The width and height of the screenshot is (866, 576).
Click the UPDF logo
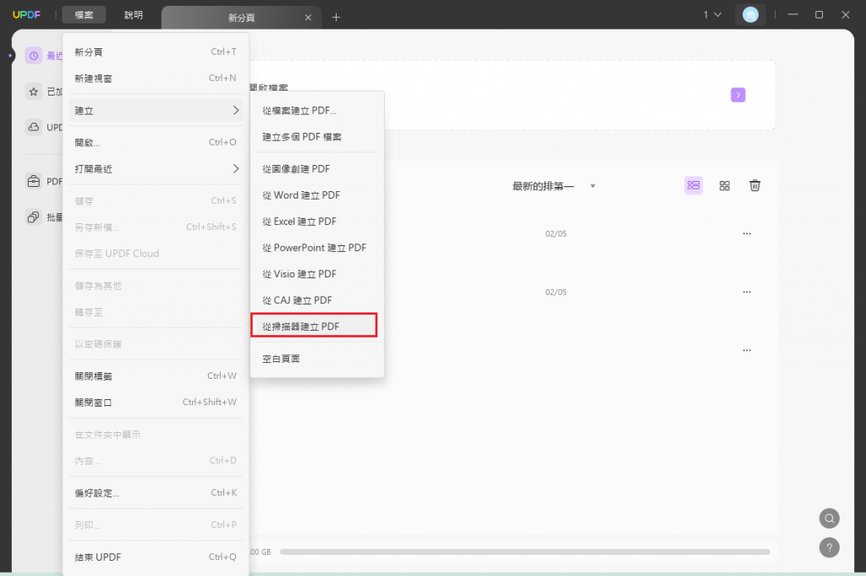[x=26, y=15]
